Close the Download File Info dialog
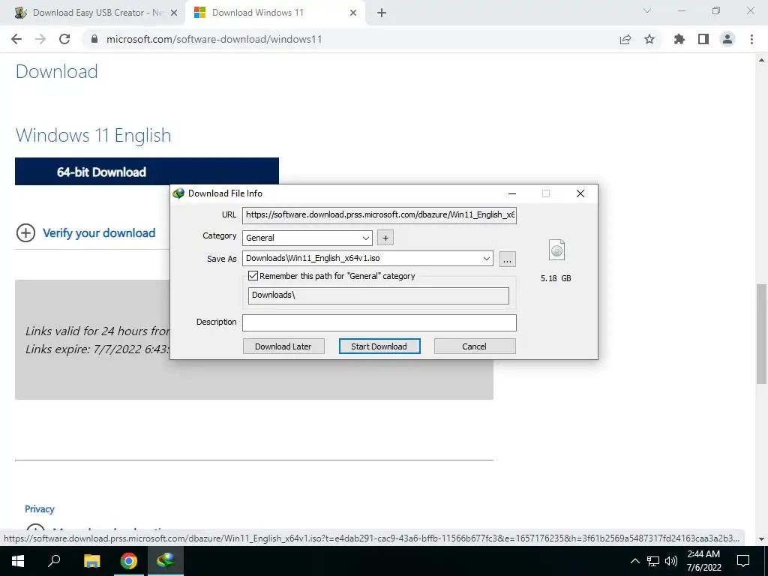The height and width of the screenshot is (576, 768). pos(580,193)
